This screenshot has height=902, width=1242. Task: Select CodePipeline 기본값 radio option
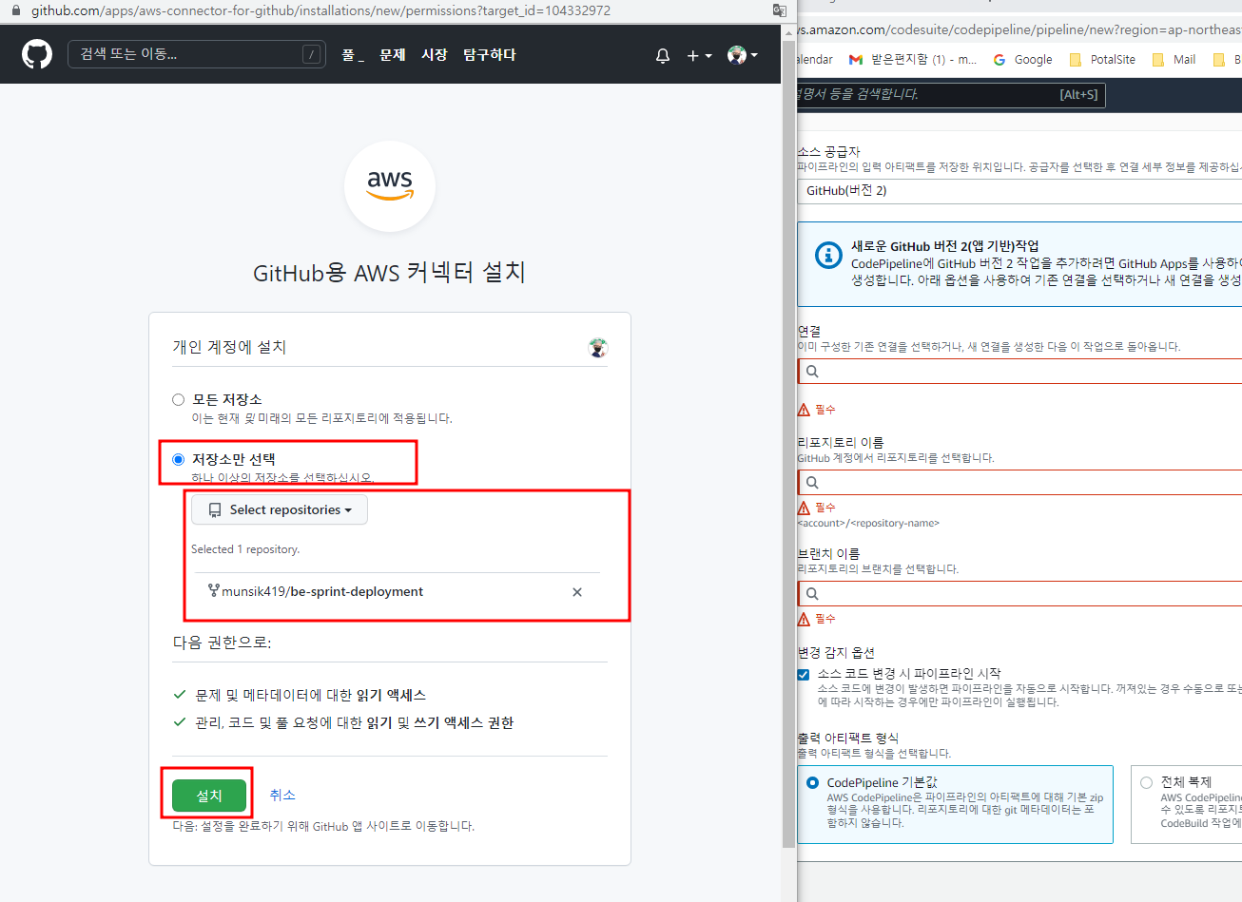coord(812,783)
